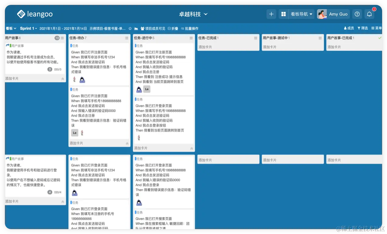Click green checkmark on 用户故事-已完成 list
This screenshot has height=234, width=387.
[x=380, y=38]
